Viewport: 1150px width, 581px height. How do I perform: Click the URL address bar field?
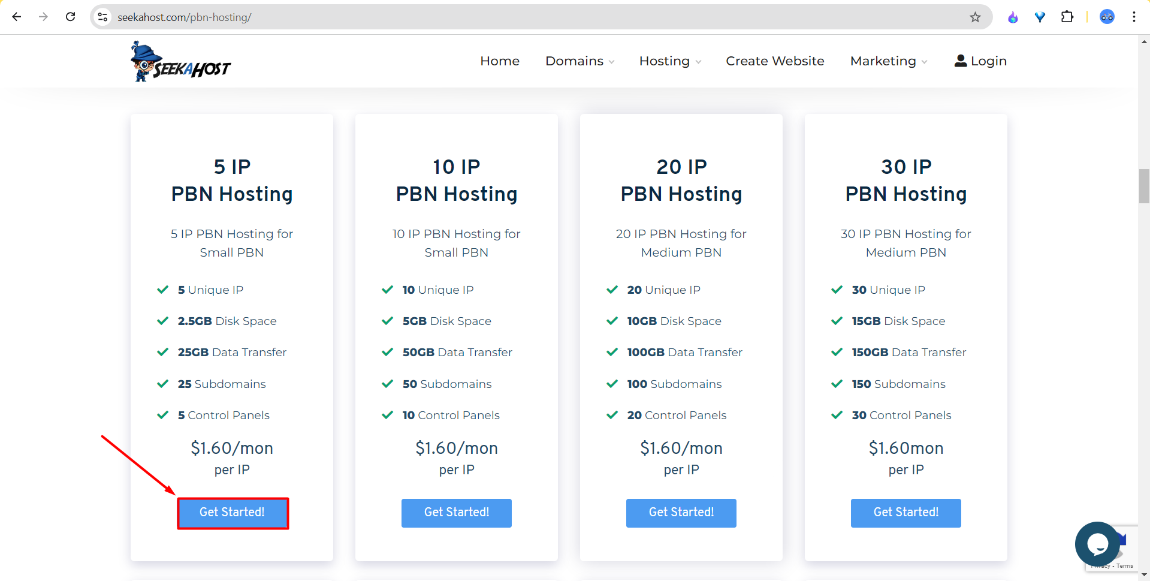click(479, 17)
